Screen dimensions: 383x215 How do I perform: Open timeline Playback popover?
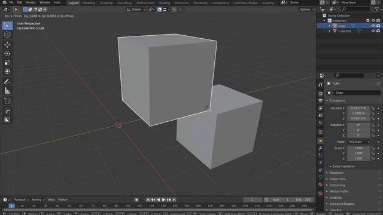(21, 199)
